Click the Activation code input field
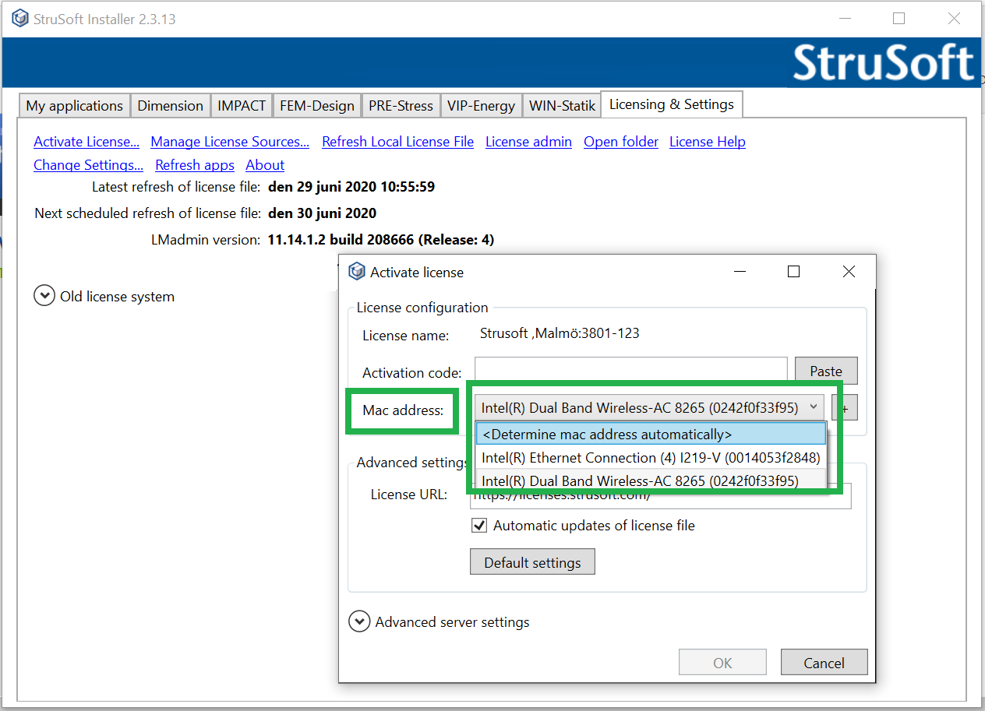The image size is (985, 711). click(630, 371)
